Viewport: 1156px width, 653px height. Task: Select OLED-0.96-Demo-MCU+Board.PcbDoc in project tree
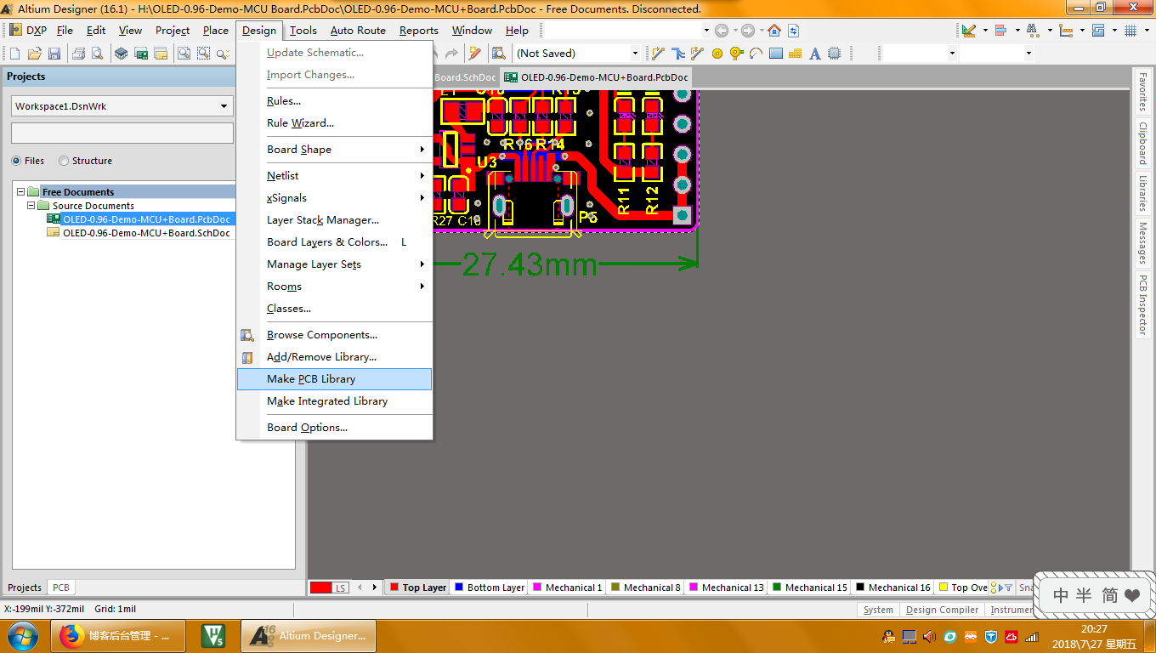pos(146,219)
